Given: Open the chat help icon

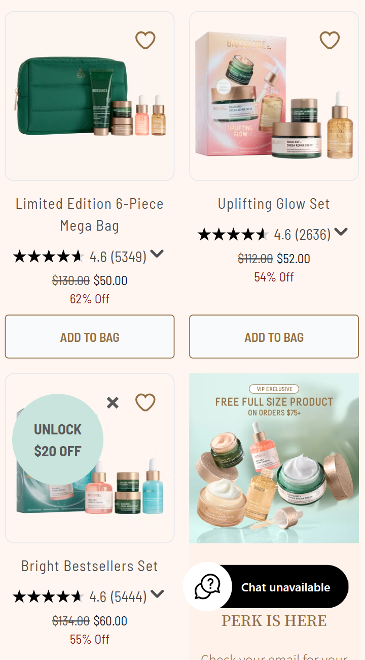Looking at the screenshot, I should click(x=207, y=587).
